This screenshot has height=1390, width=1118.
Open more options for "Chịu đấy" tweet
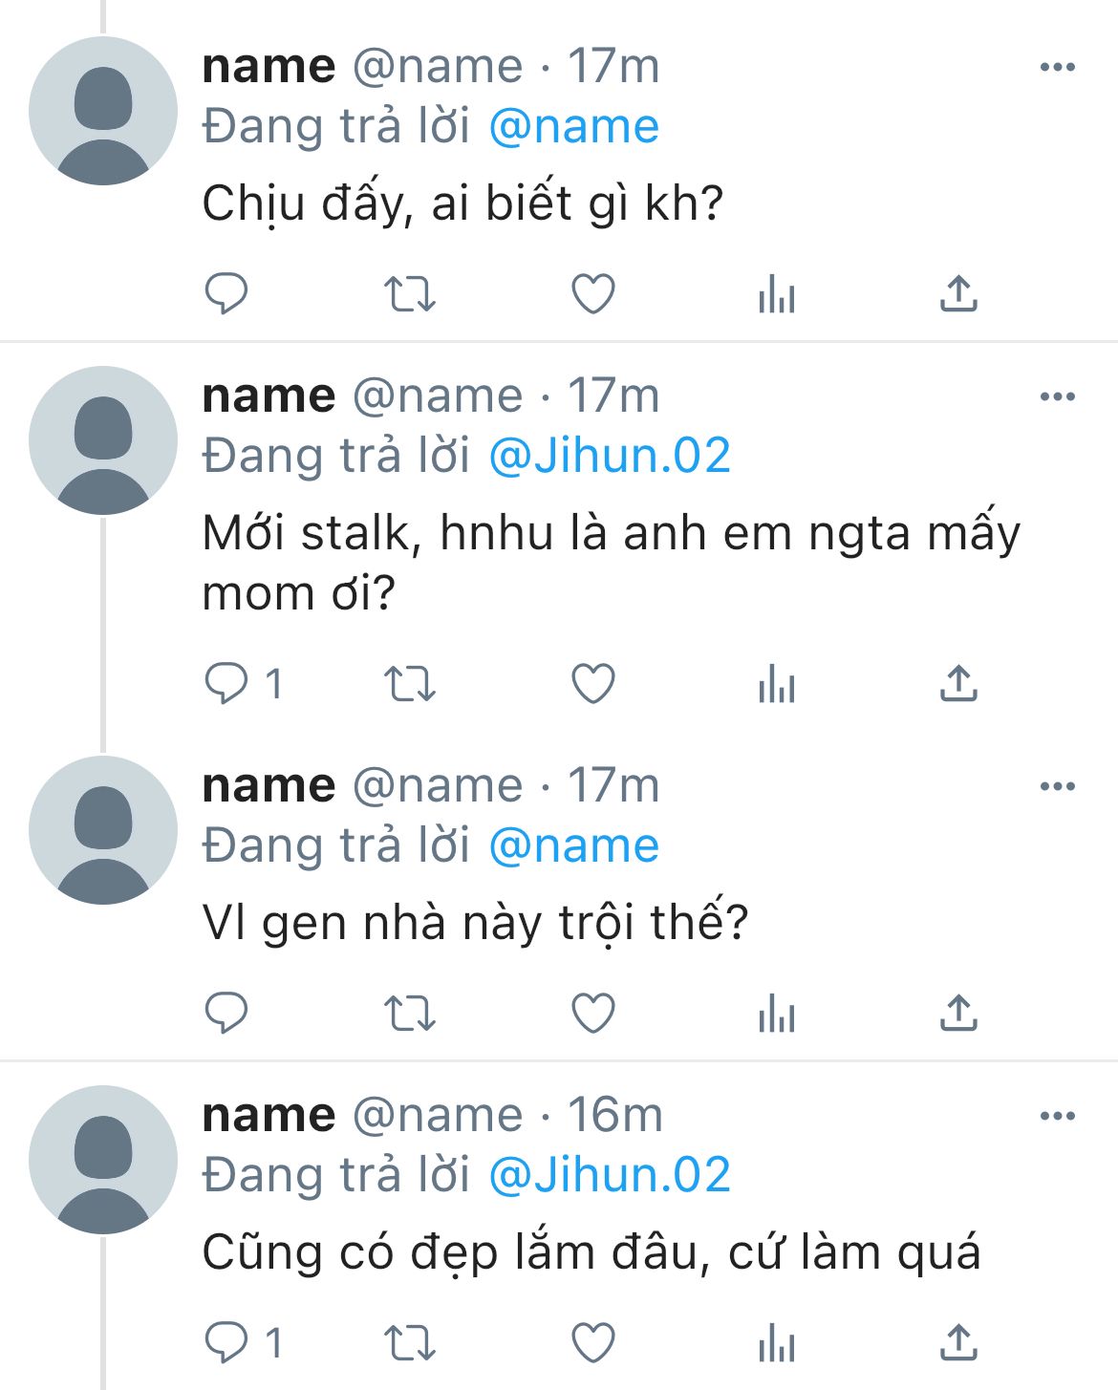point(1057,67)
